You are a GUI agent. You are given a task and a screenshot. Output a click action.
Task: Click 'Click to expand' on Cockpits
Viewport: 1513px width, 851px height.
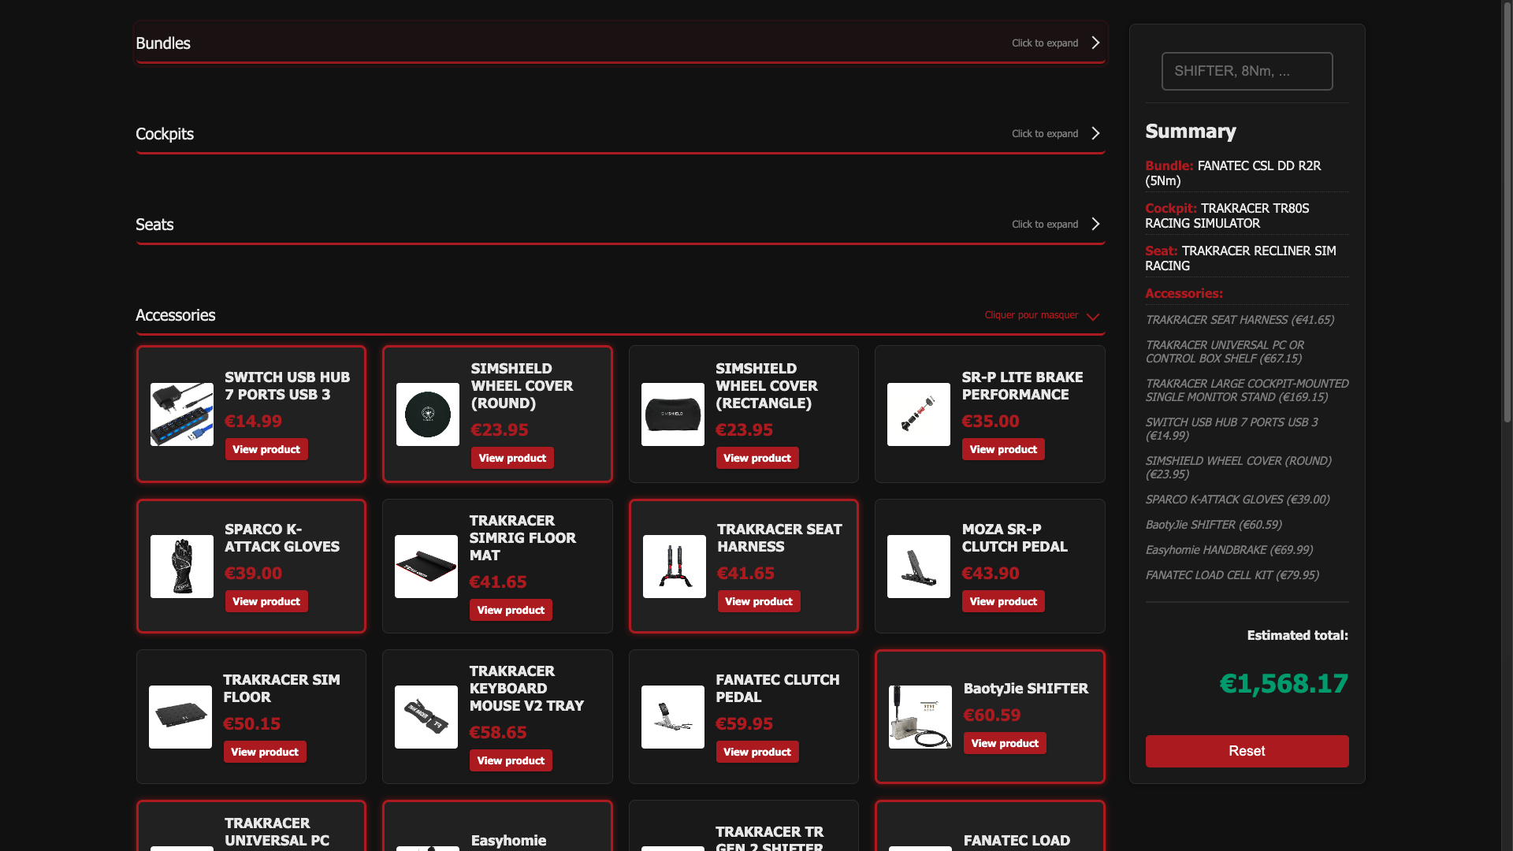1045,134
